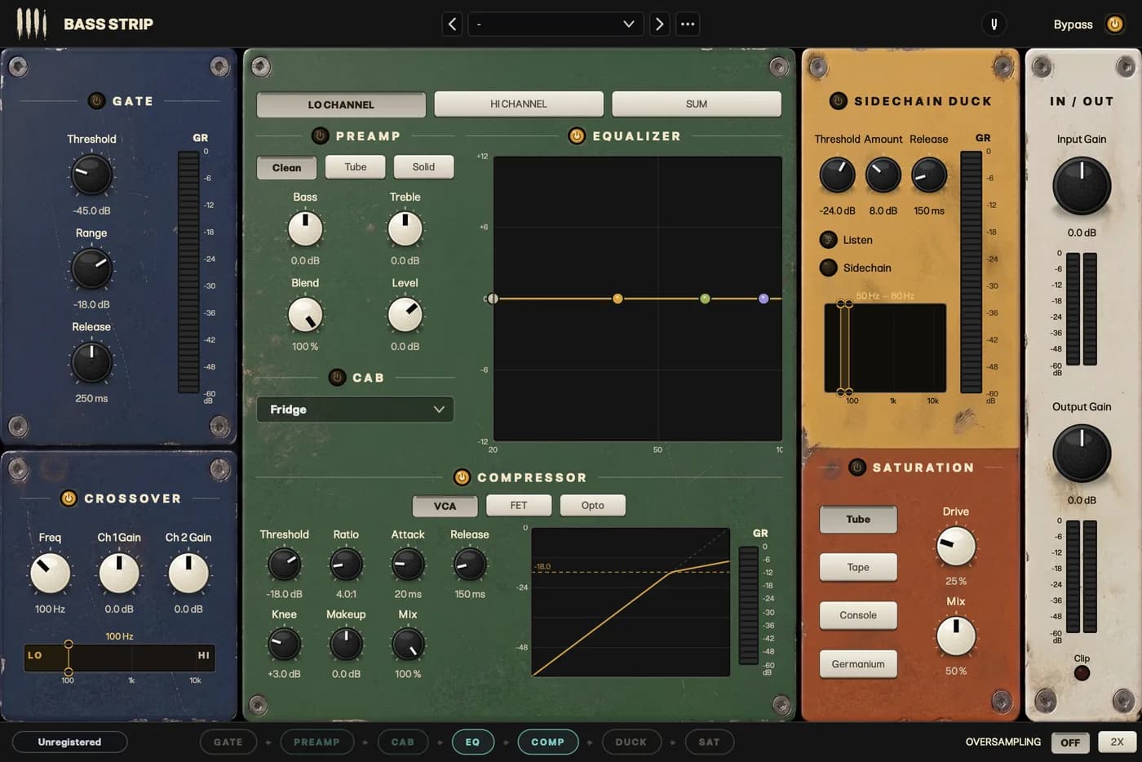Click the Compressor Makeup knob
This screenshot has width=1142, height=762.
click(346, 644)
